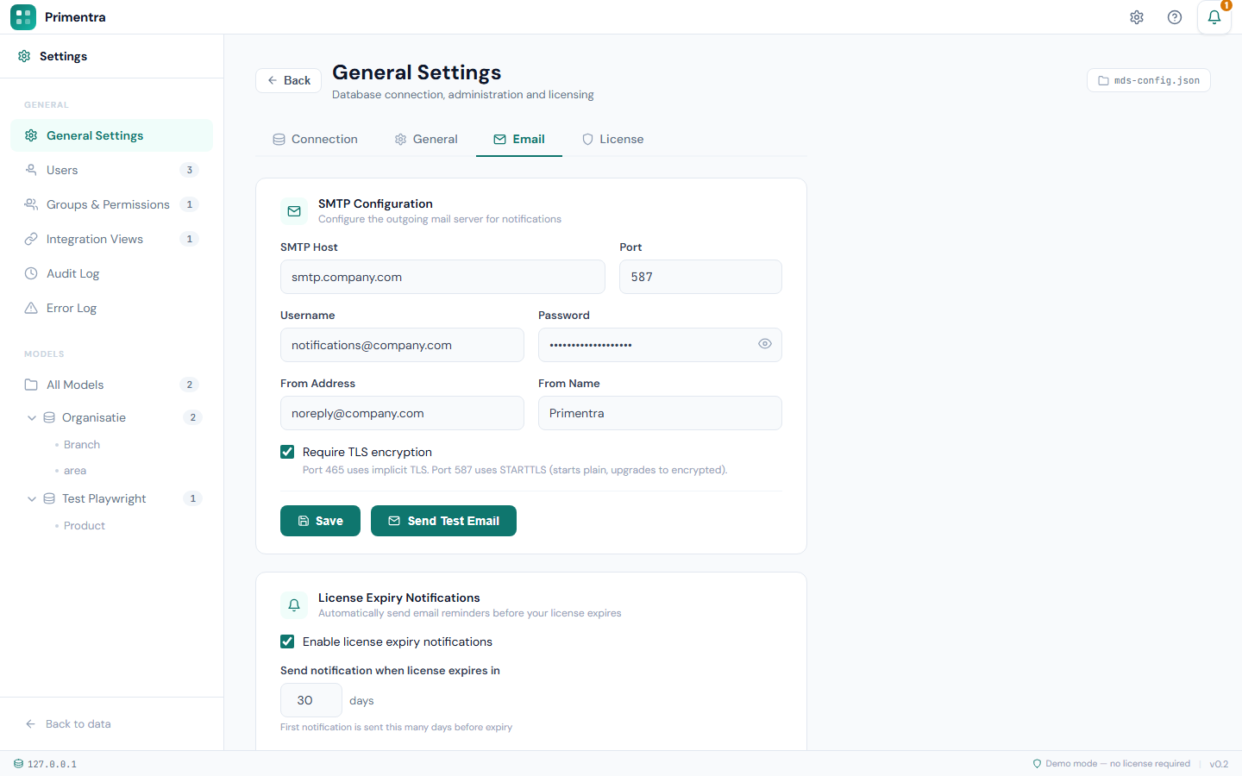Go back using Back to data link

pyautogui.click(x=67, y=724)
